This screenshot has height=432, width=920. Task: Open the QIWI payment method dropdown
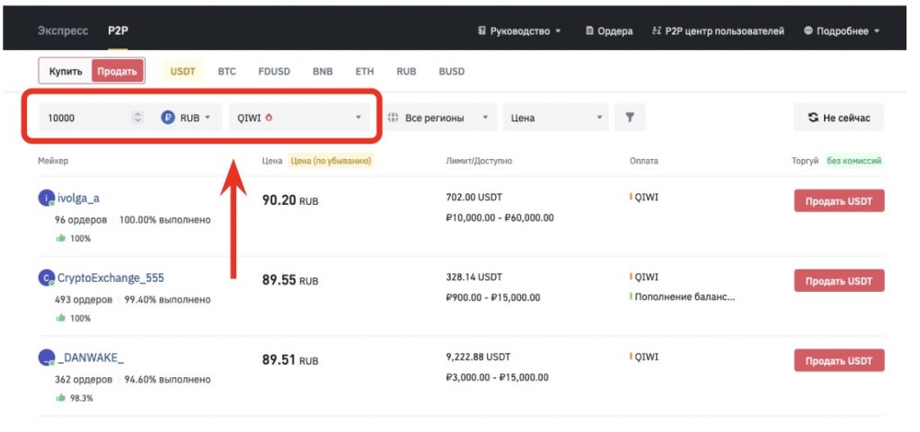click(299, 118)
